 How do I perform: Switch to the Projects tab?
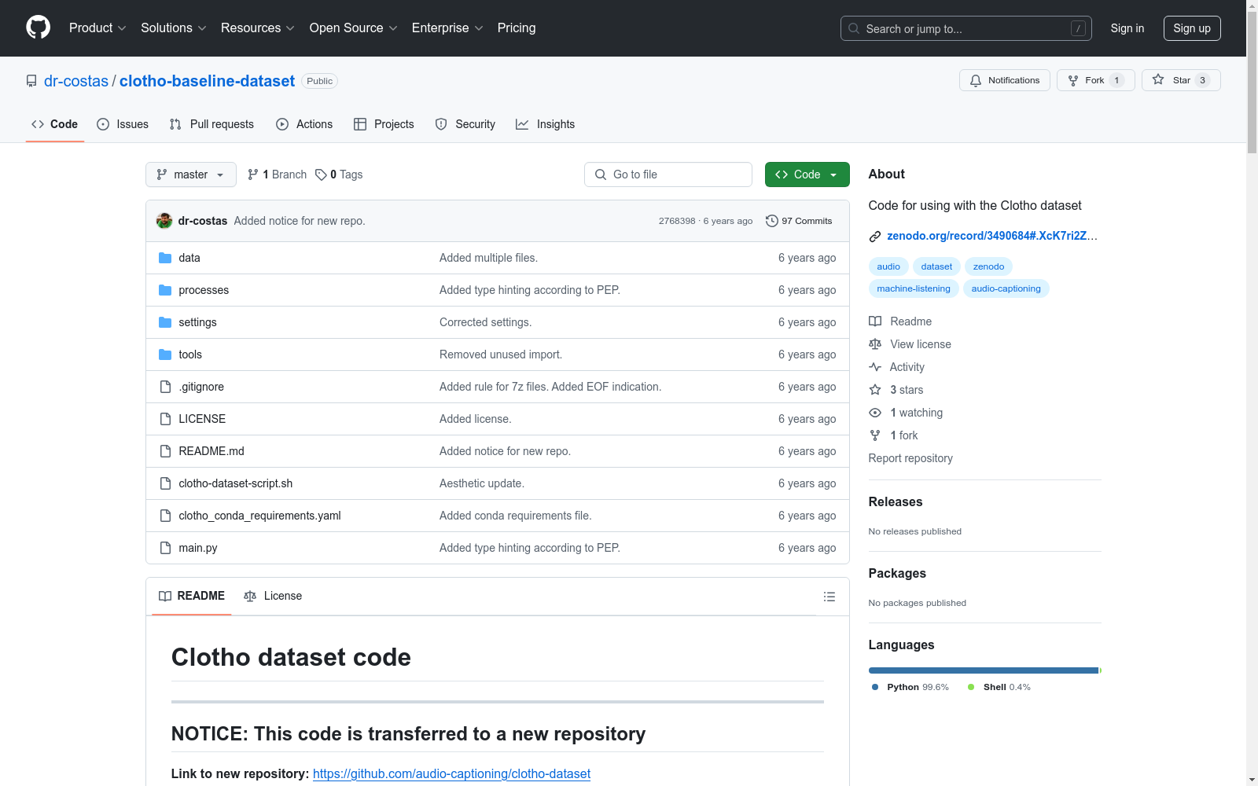(x=384, y=124)
